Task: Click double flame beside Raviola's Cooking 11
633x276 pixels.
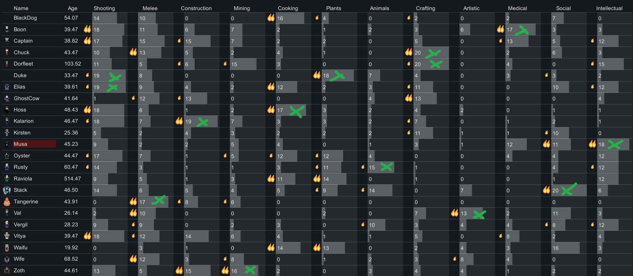Action: coord(271,178)
